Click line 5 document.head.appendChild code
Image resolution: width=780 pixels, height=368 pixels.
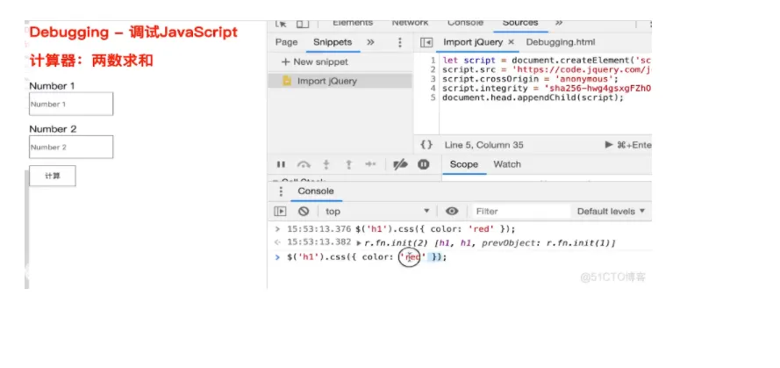coord(533,97)
